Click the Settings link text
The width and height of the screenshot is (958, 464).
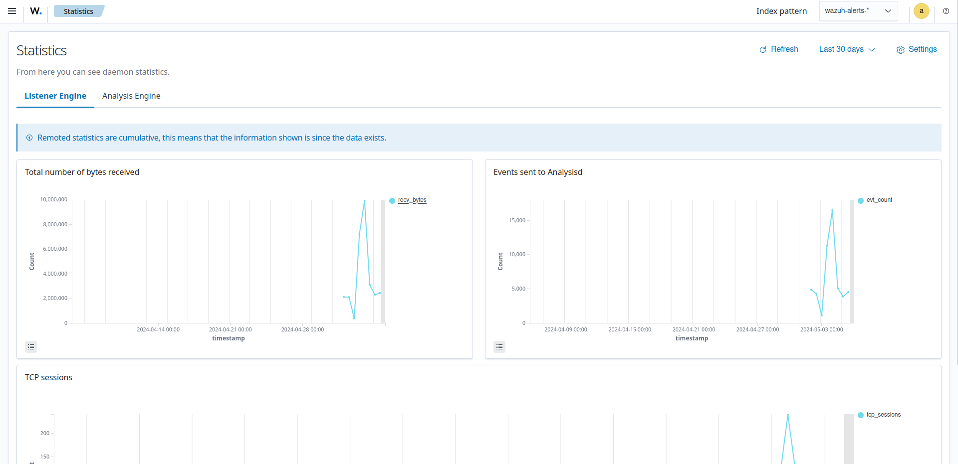coord(923,49)
